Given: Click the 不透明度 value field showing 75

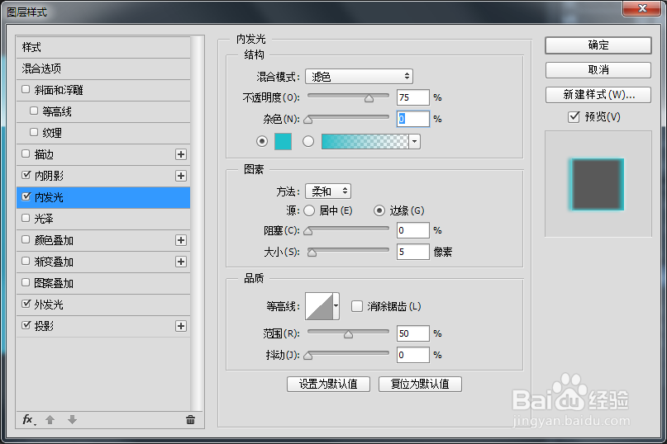Looking at the screenshot, I should [413, 97].
